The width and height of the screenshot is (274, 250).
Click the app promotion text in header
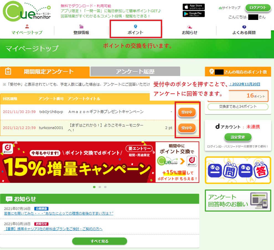[111, 11]
